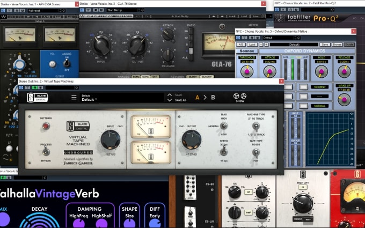This screenshot has width=365, height=228.
Task: Turn the CLA-76 RELEASE knob
Action: pos(168,55)
